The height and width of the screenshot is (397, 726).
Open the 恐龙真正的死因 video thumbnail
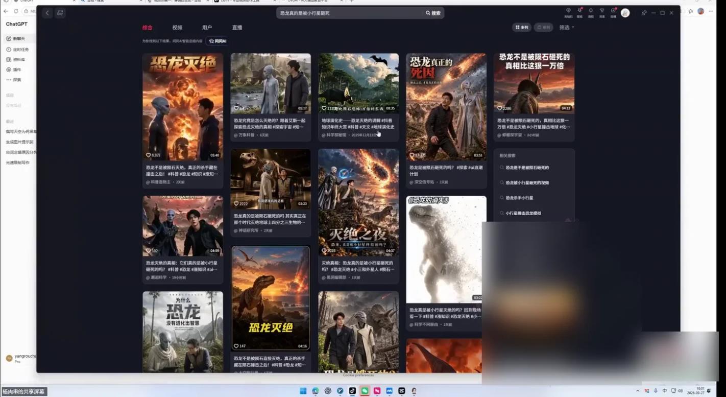446,107
